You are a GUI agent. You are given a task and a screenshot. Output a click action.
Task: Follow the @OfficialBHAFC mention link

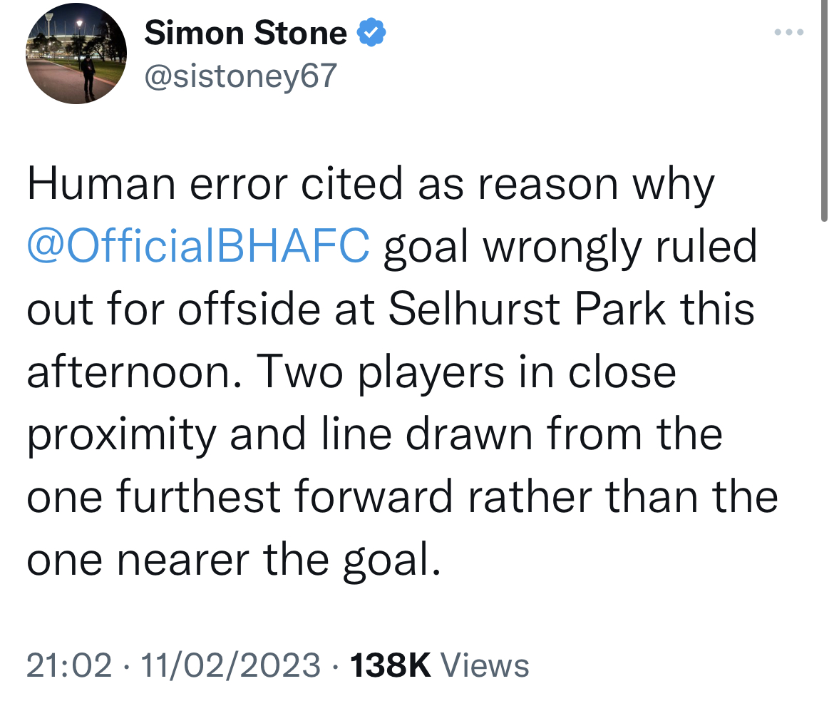coord(198,246)
